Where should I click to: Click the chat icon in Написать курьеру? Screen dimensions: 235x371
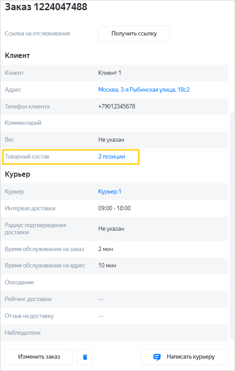point(157,357)
